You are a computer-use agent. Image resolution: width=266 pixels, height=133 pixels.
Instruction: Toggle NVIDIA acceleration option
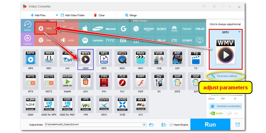(x=217, y=113)
